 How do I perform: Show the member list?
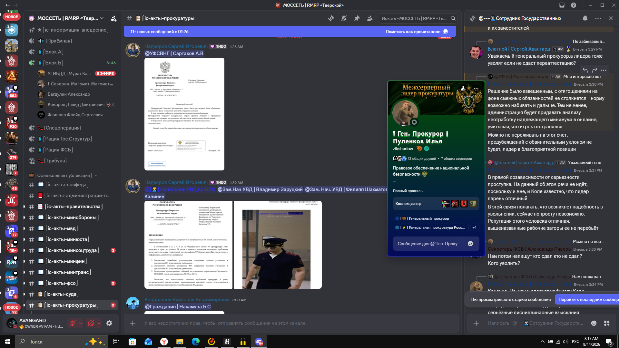[370, 18]
